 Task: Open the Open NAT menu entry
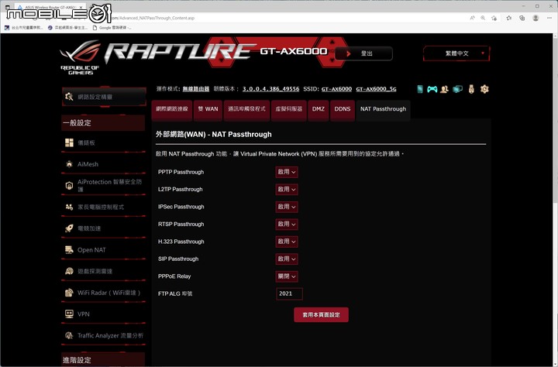tap(104, 250)
